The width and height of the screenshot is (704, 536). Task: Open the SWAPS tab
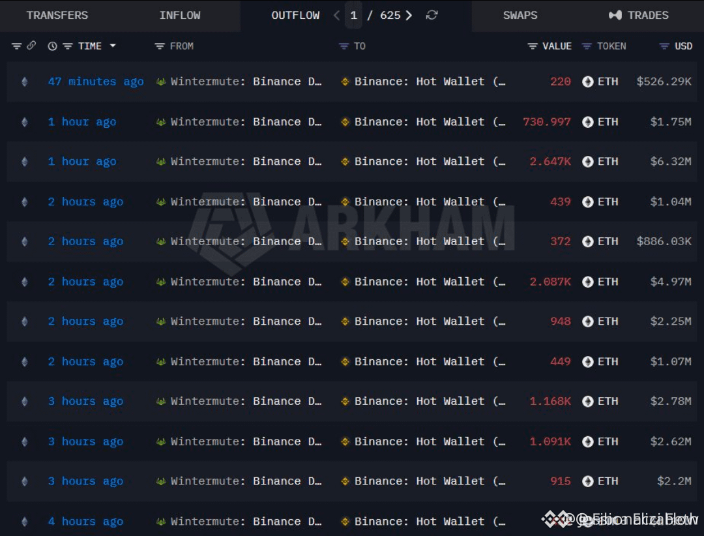[520, 15]
